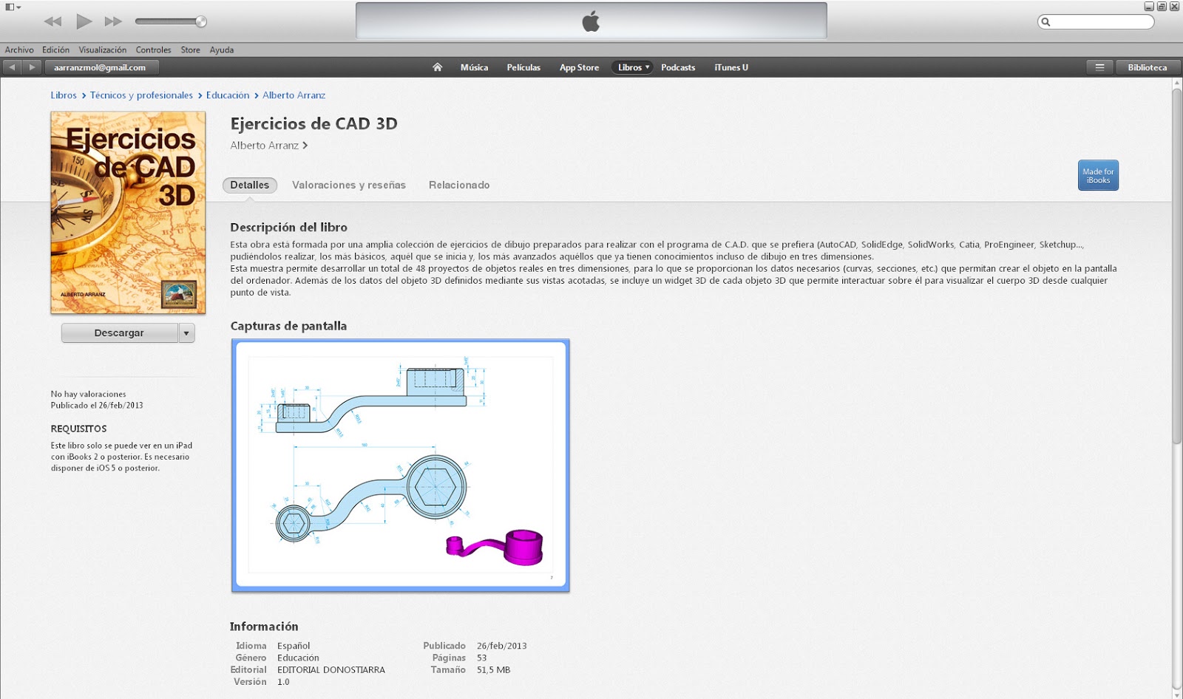Click the Información heading
1183x699 pixels.
click(x=264, y=627)
